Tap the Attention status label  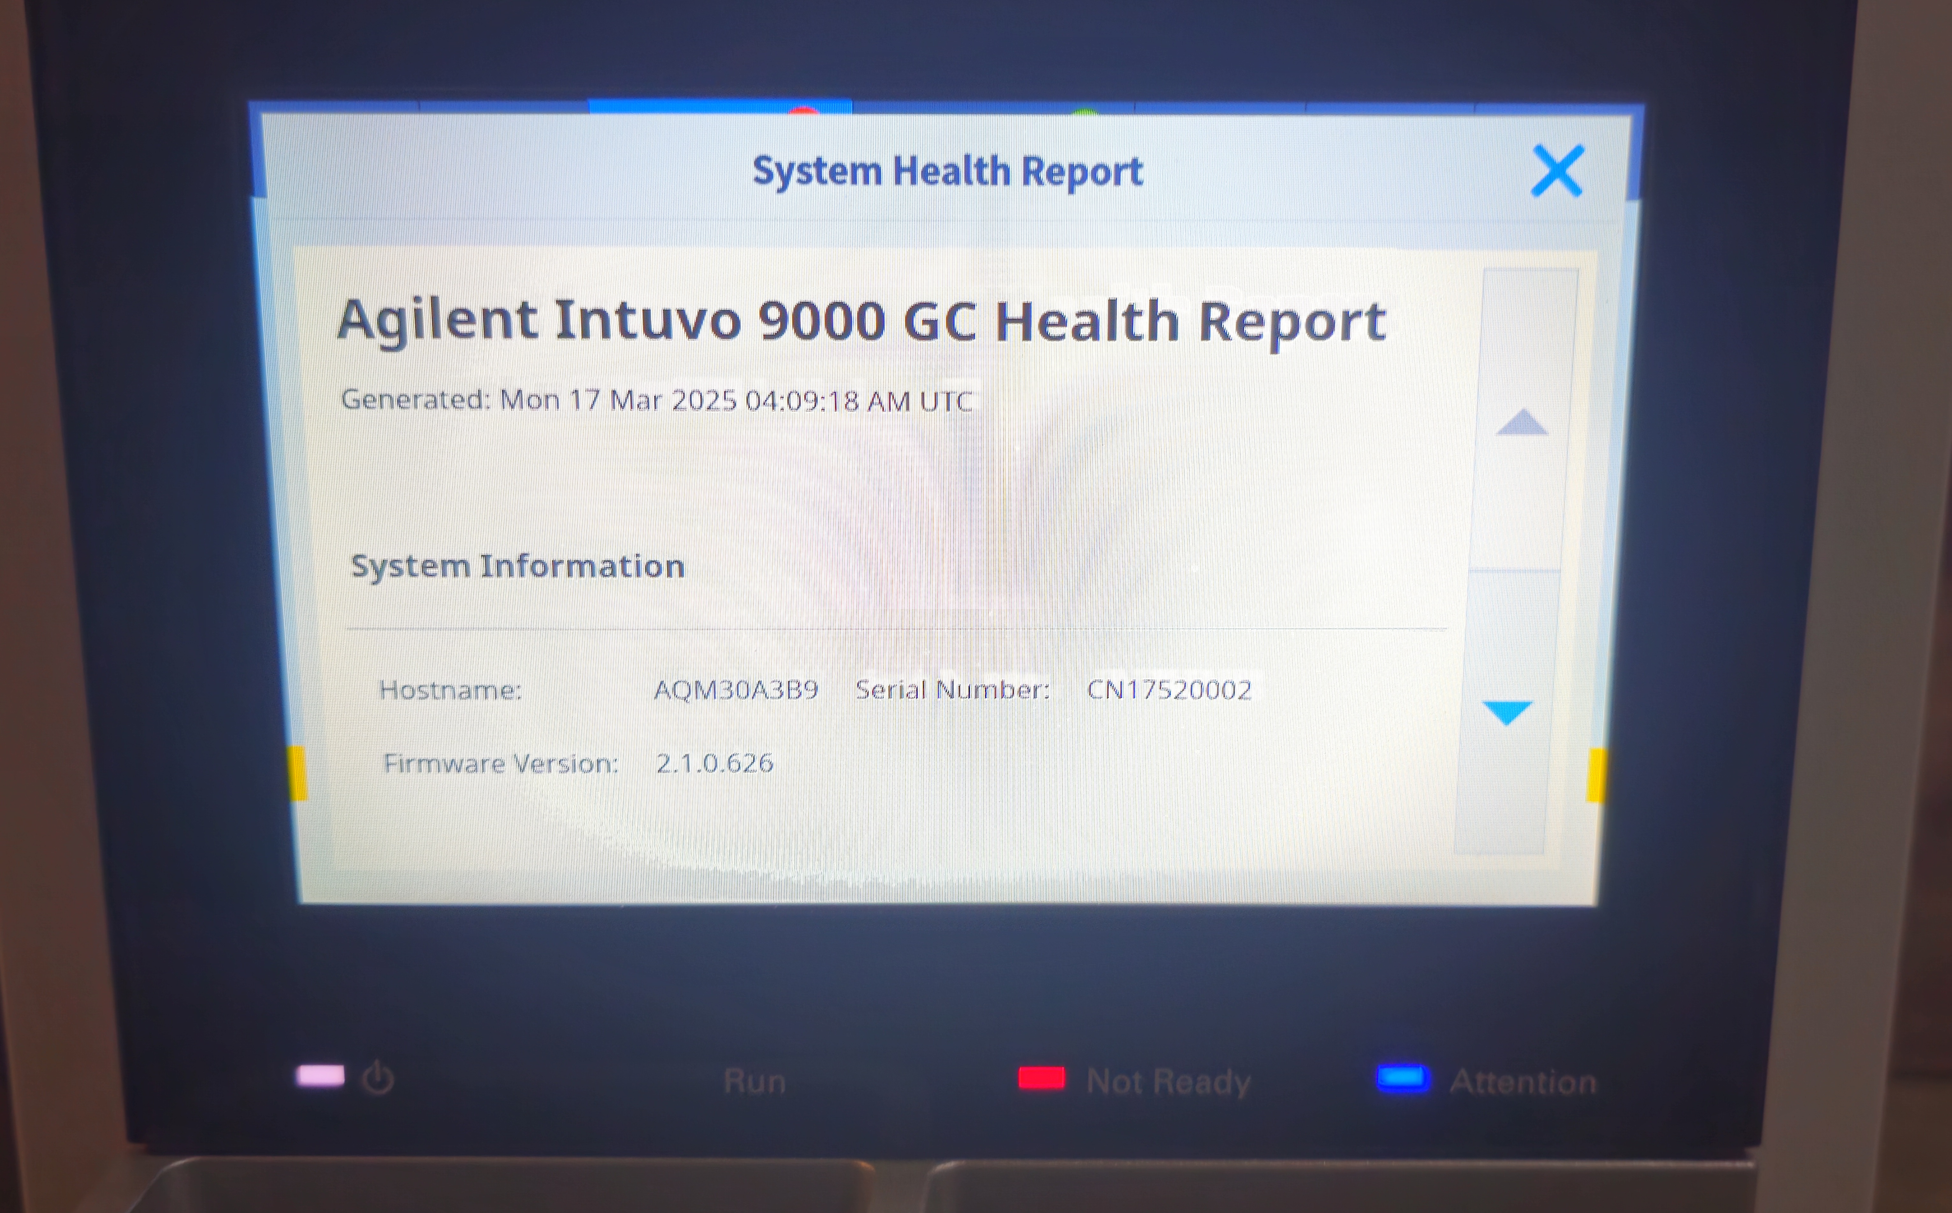coord(1523,1082)
